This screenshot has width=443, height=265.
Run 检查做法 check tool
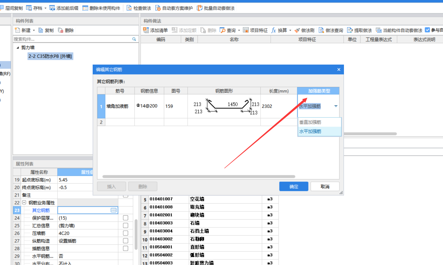(x=139, y=8)
